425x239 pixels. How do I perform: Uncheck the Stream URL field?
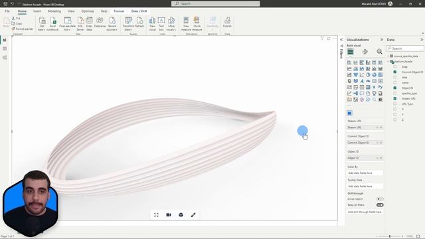click(x=395, y=98)
